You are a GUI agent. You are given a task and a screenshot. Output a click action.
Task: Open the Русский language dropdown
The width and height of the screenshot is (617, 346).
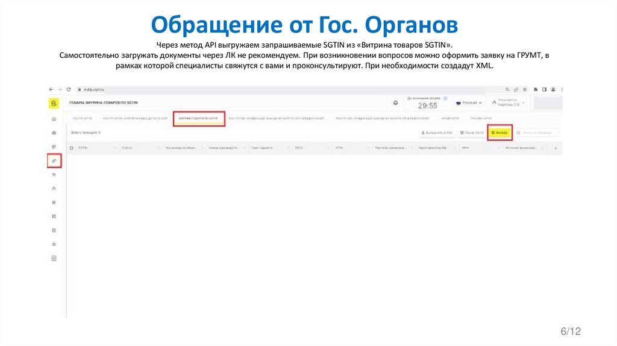coord(469,102)
